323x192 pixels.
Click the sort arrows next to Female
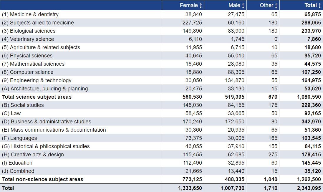(x=201, y=5)
